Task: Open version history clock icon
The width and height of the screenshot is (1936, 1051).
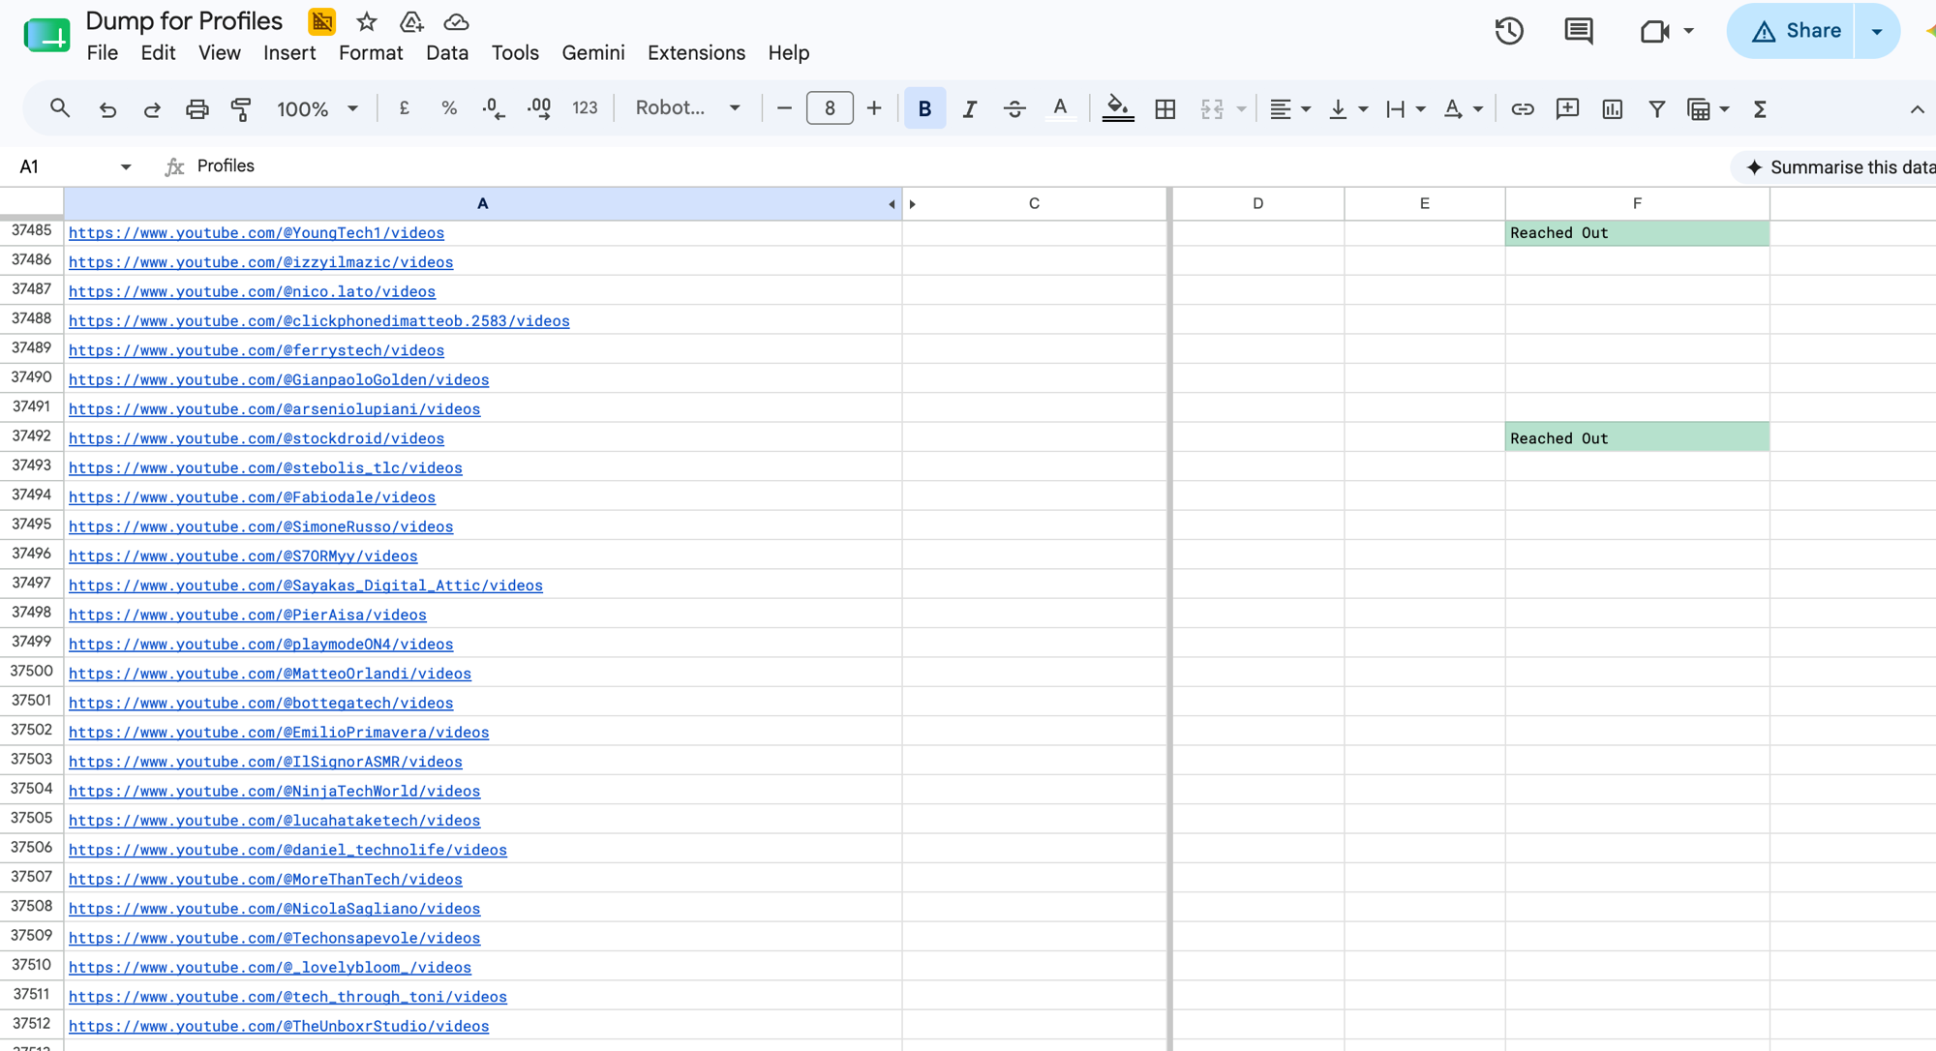Action: [1509, 31]
